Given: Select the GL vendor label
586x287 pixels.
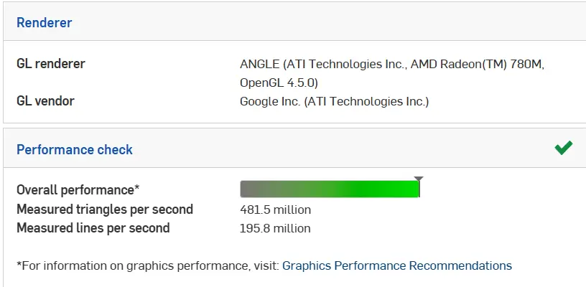Looking at the screenshot, I should pos(45,101).
